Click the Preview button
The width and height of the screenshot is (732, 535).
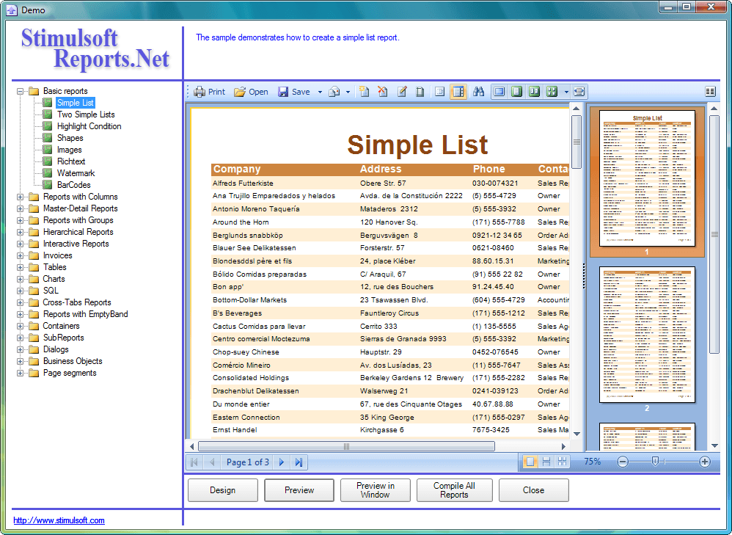click(299, 490)
